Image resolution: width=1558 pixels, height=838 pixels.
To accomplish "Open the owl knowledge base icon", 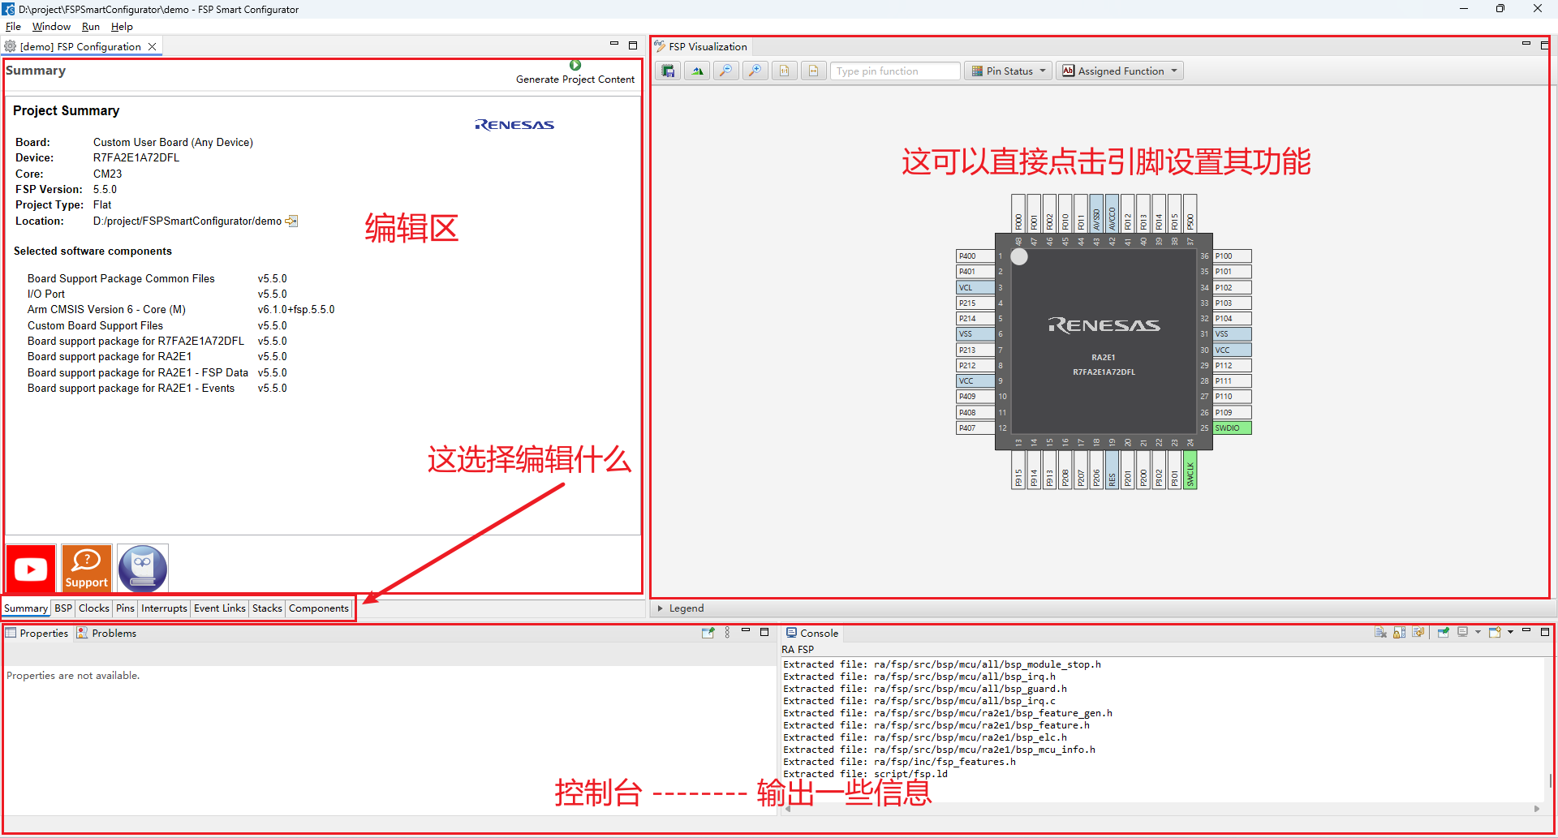I will (143, 569).
